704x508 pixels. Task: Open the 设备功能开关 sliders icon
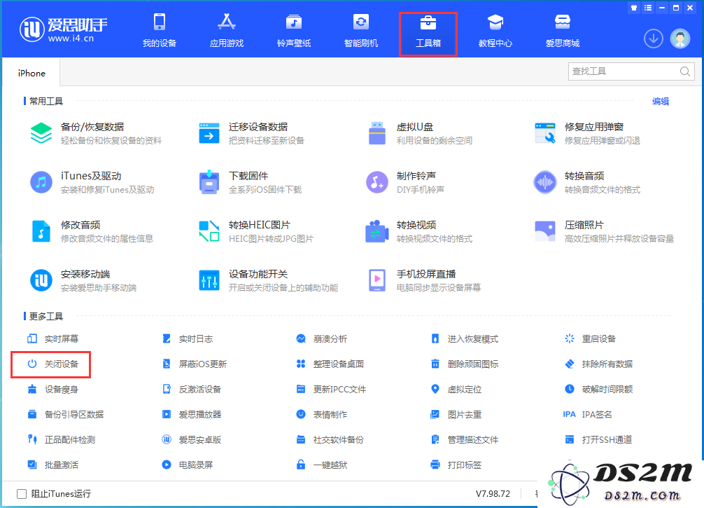tap(209, 280)
